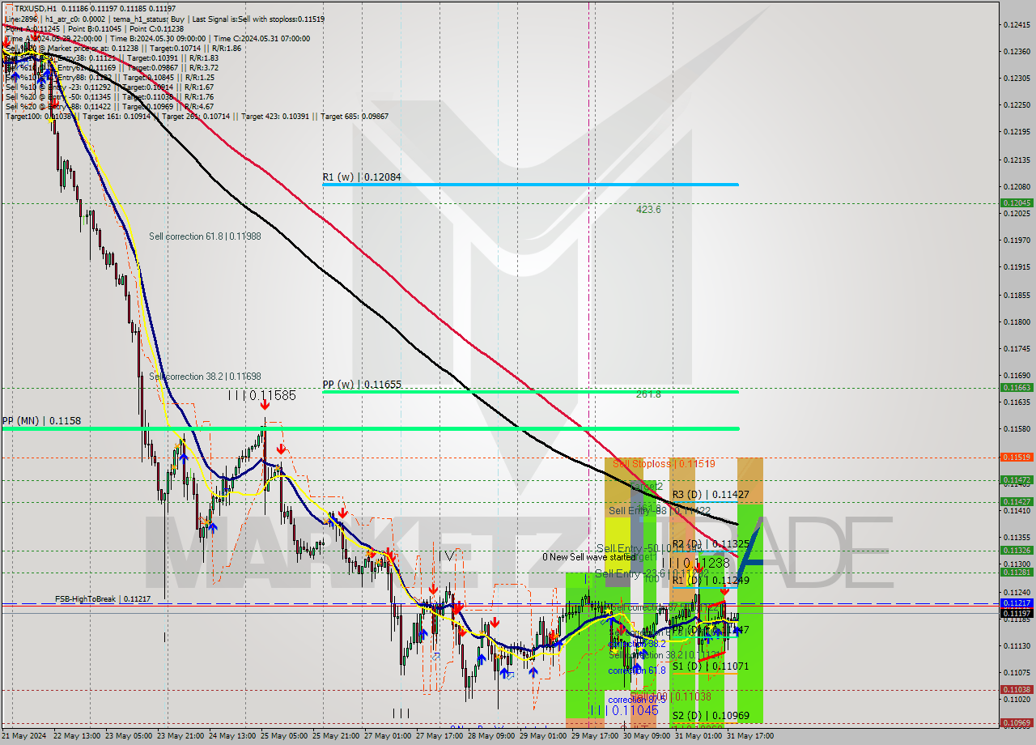Click the current price 0.11197 axis tag

pos(1017,613)
